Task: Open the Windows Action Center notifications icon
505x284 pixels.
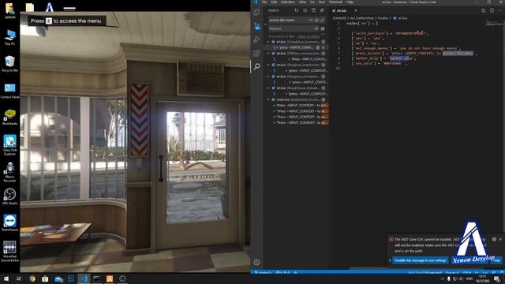Action: (497, 278)
